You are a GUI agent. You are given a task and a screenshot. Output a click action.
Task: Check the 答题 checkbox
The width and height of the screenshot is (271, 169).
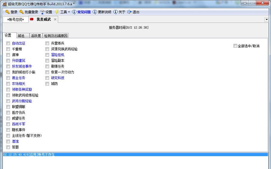pos(8,147)
